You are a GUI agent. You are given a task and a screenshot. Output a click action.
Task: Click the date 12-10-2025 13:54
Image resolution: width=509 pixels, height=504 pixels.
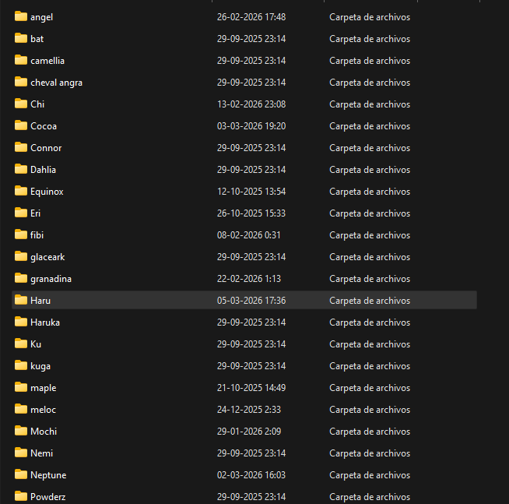[x=251, y=192]
